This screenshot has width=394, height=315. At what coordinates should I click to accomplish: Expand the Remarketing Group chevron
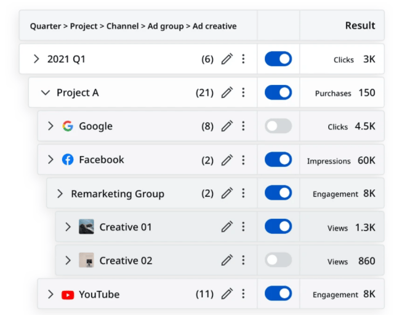[60, 194]
